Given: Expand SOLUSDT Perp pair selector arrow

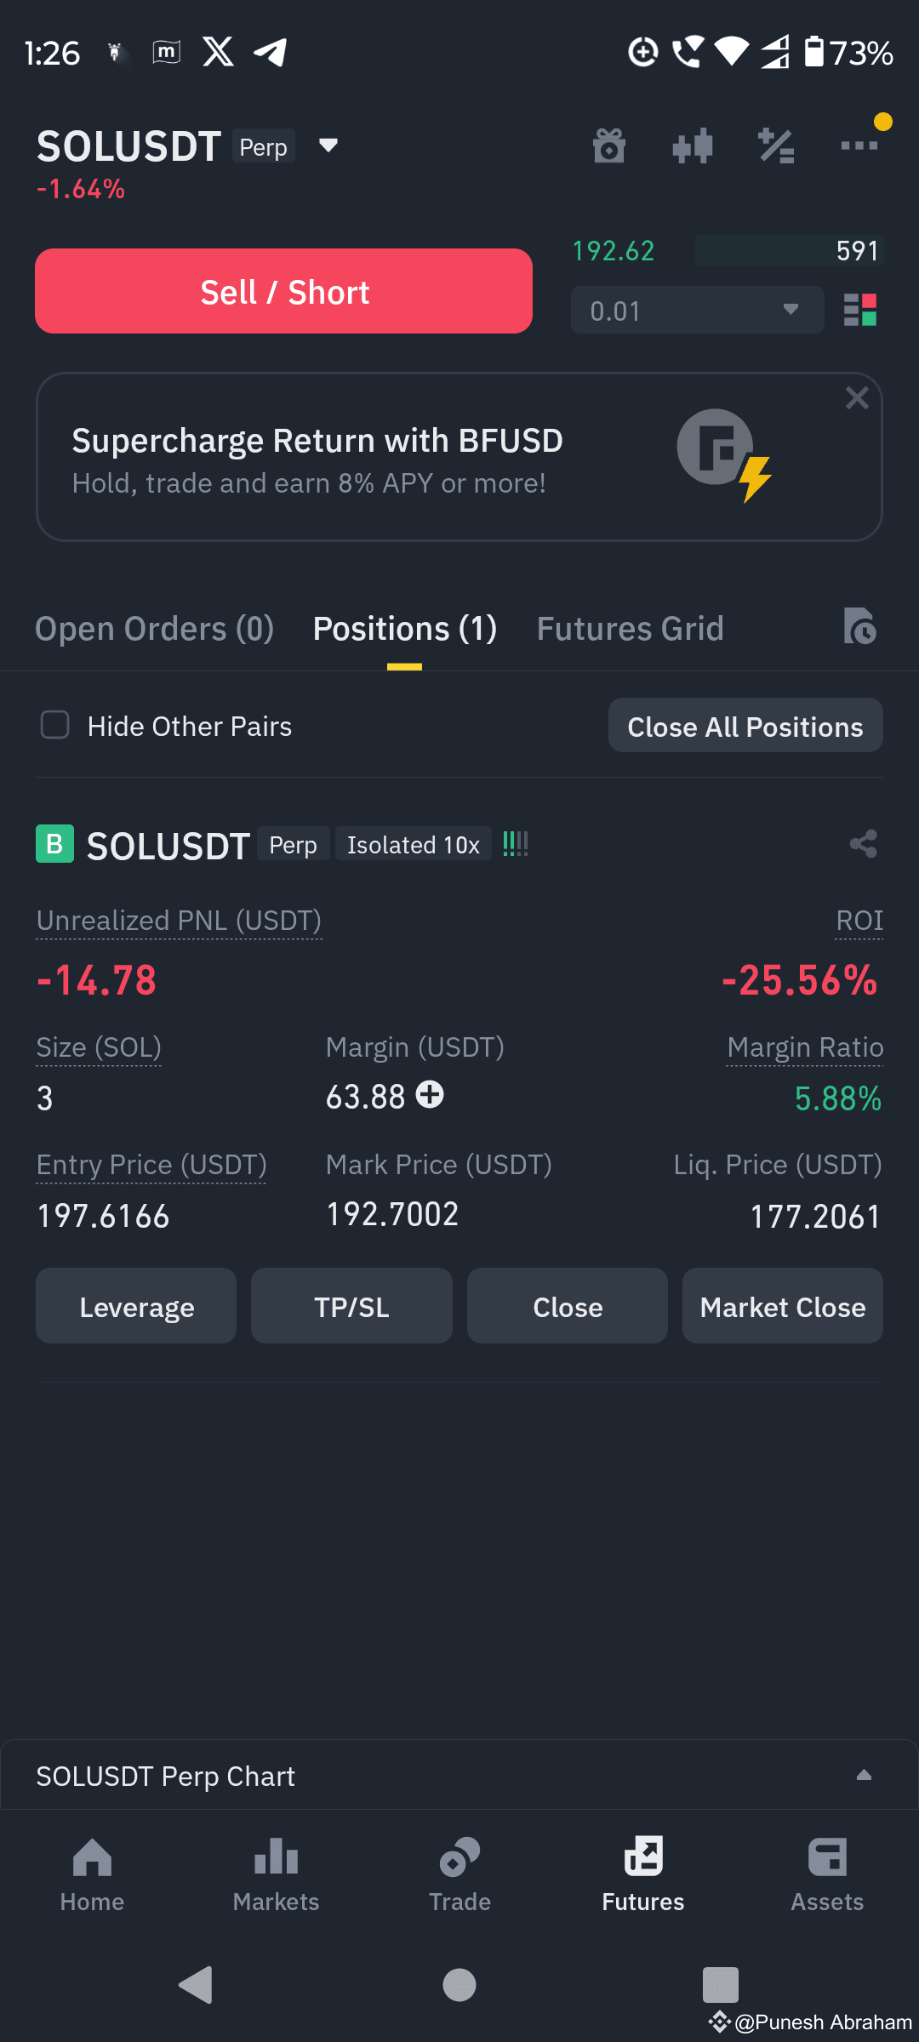Looking at the screenshot, I should tap(328, 145).
